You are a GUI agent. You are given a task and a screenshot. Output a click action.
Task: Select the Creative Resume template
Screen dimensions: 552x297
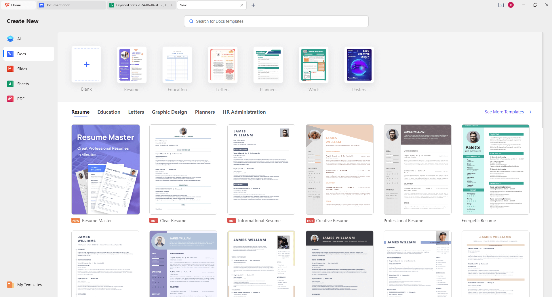339,170
